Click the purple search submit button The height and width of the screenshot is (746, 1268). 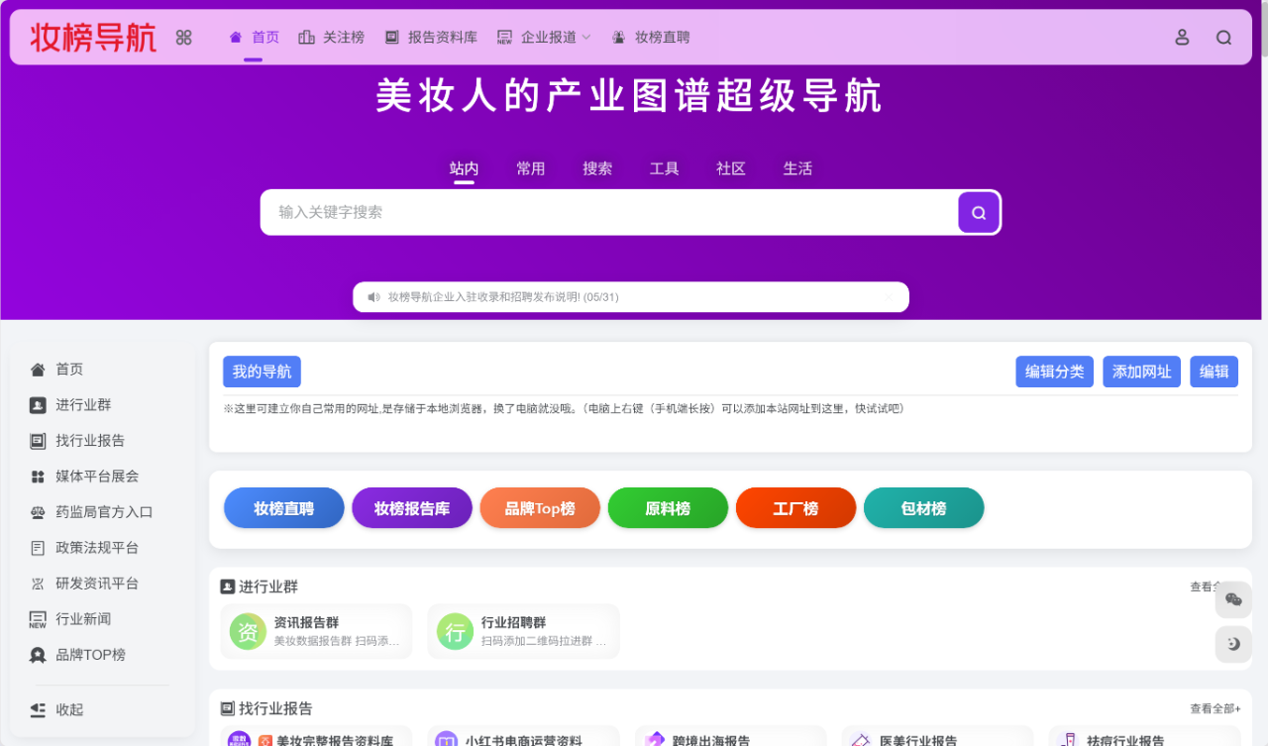click(x=979, y=212)
